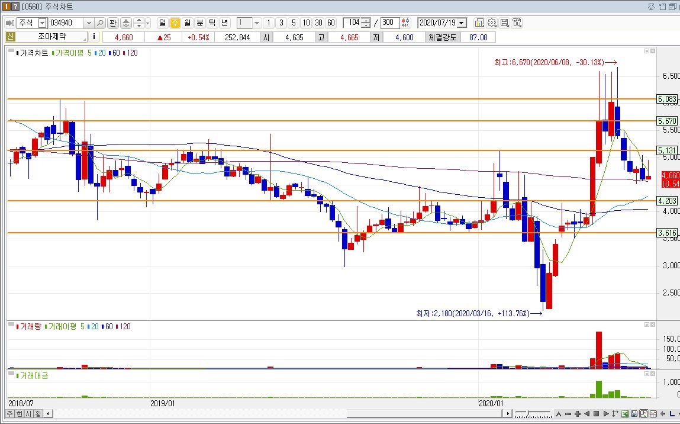Click the interval preset 3 button
680x424 pixels.
[x=281, y=23]
